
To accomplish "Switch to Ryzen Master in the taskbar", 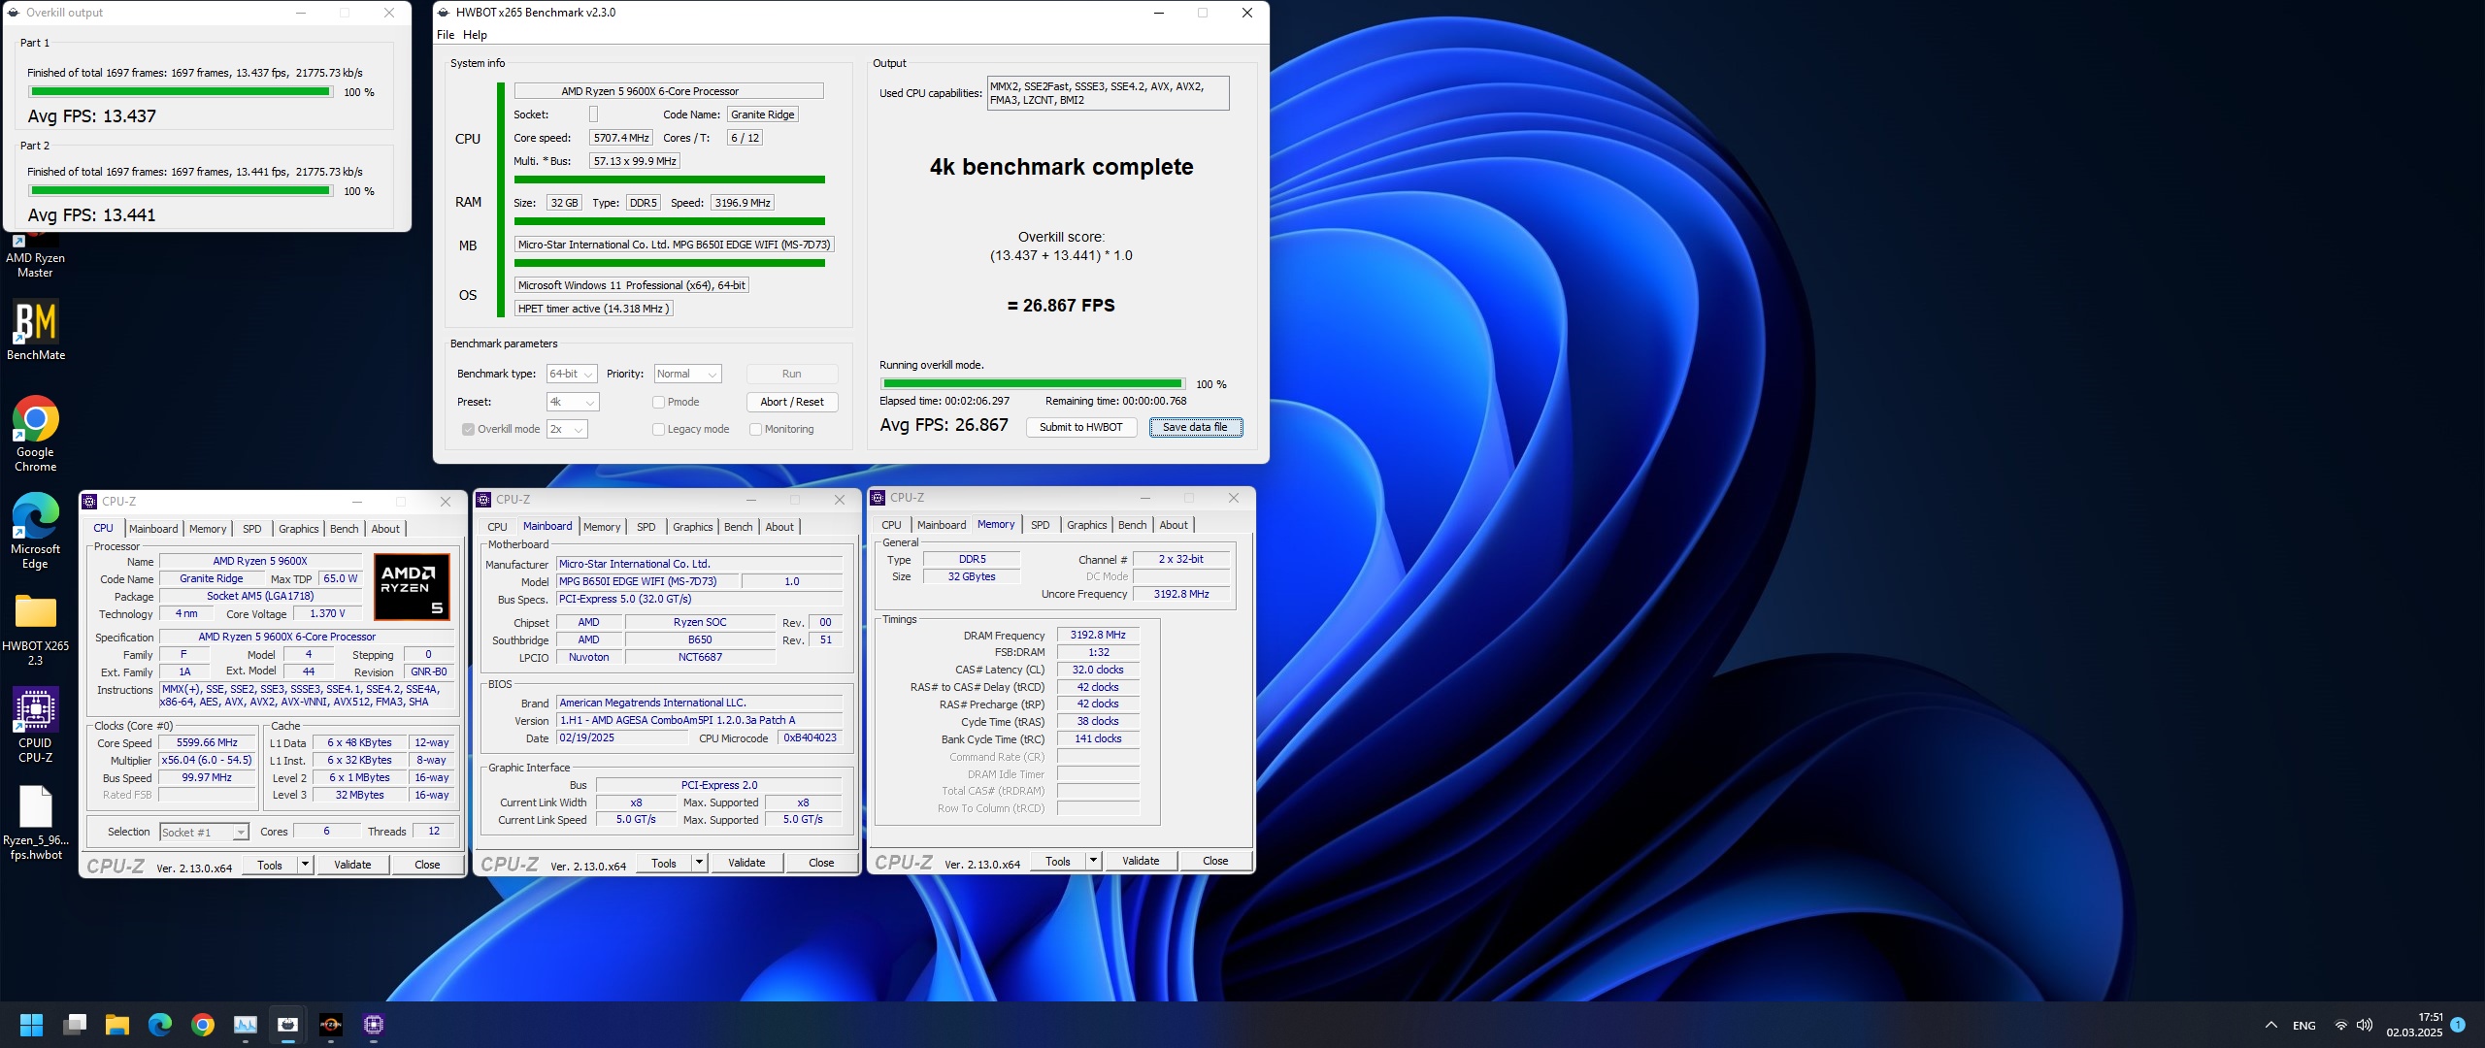I will coord(331,1025).
